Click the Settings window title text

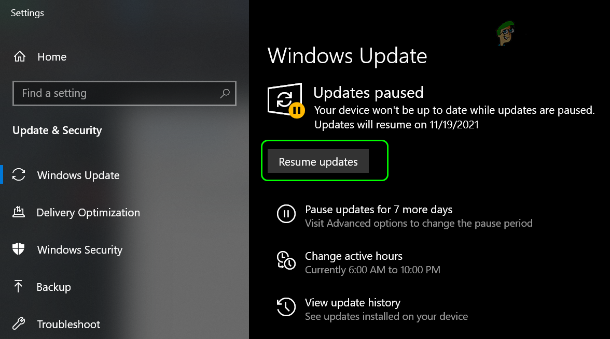tap(27, 13)
